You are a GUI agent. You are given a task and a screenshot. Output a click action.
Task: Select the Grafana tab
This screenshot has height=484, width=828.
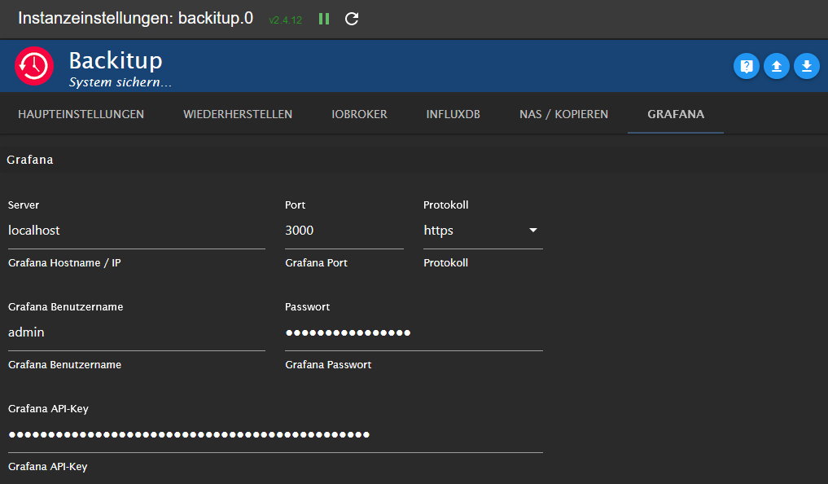pos(676,114)
